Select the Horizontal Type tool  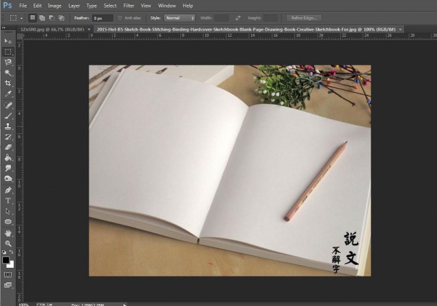(x=8, y=201)
